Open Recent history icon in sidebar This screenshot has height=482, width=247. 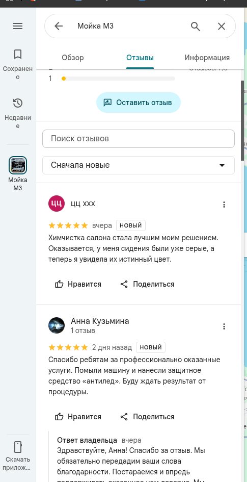(18, 103)
